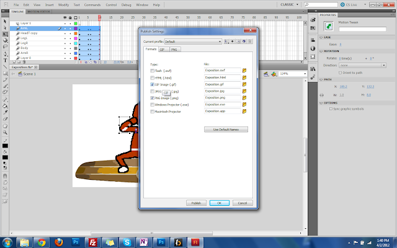397x248 pixels.
Task: Select the Selection (arrow) tool
Action: (x=5, y=22)
